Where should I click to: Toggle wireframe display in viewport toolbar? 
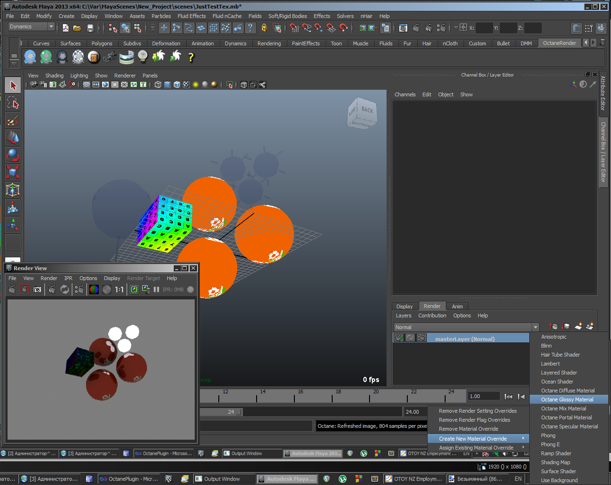(x=158, y=85)
